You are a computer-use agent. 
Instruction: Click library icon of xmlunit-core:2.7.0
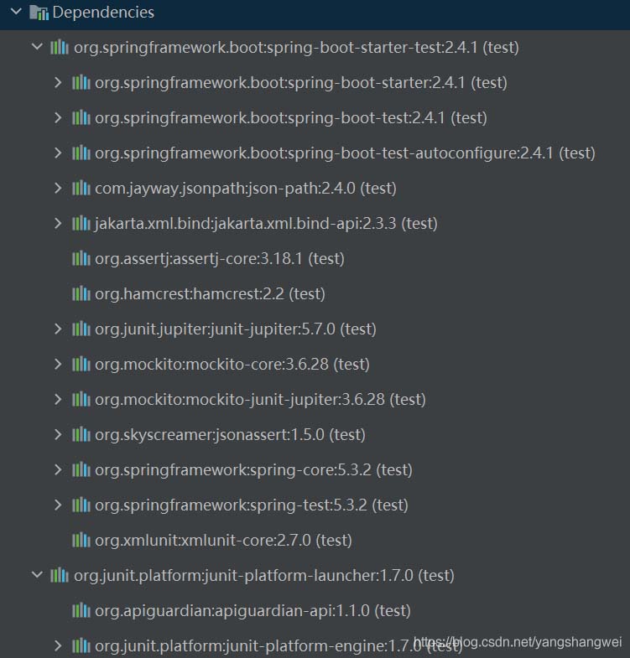coord(81,541)
